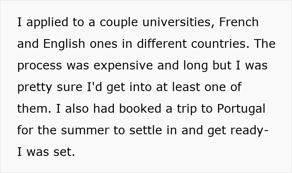This screenshot has height=173, width=292.
Task: Click the word 'set.' in last line
Action: tap(64, 152)
